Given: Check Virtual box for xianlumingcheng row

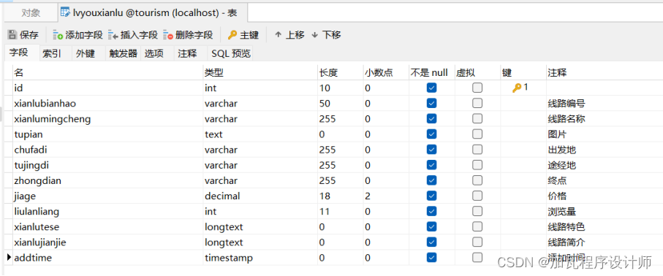Looking at the screenshot, I should pos(477,119).
